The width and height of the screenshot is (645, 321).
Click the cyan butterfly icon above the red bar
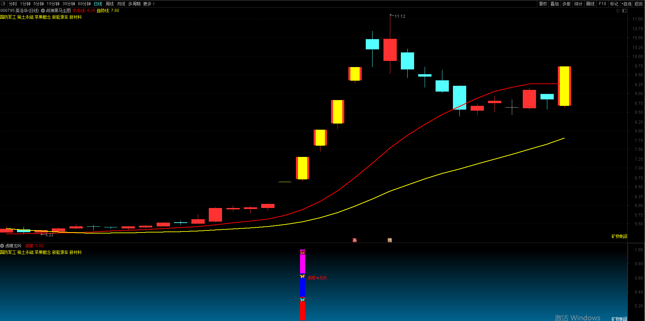pos(302,300)
